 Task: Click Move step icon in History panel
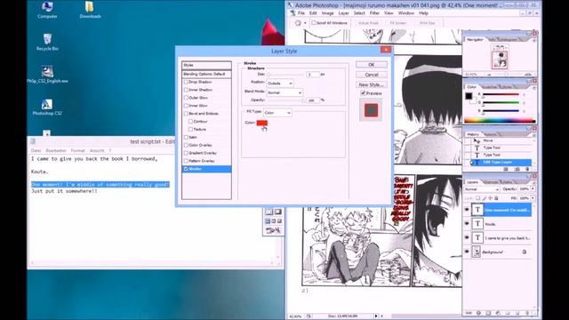pyautogui.click(x=477, y=140)
